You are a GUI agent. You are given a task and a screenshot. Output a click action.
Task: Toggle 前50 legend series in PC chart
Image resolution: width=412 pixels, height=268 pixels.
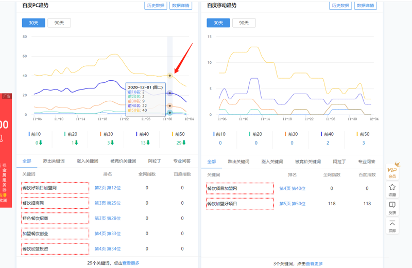click(x=178, y=134)
